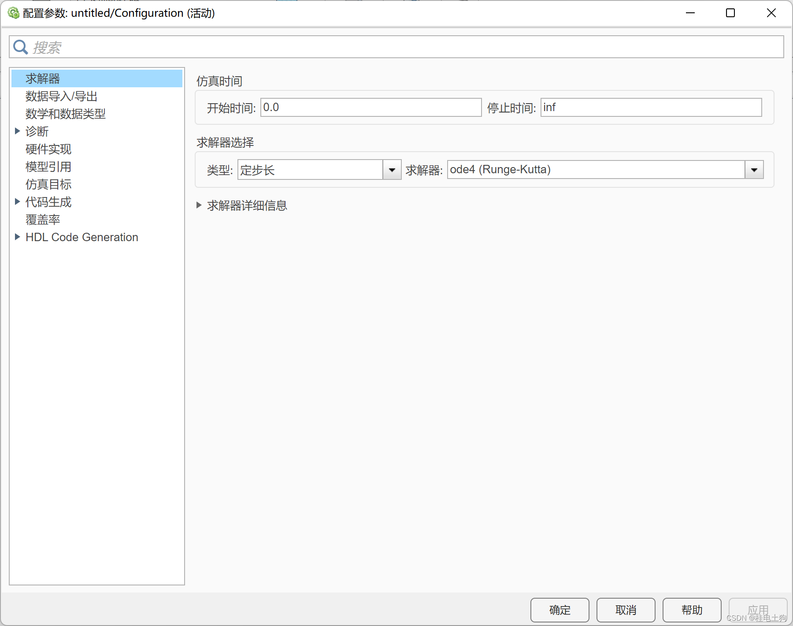Select the 覆盖率 category

pyautogui.click(x=42, y=220)
